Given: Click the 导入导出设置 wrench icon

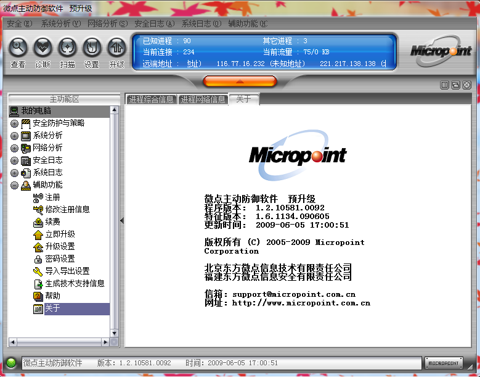Looking at the screenshot, I should (x=38, y=271).
